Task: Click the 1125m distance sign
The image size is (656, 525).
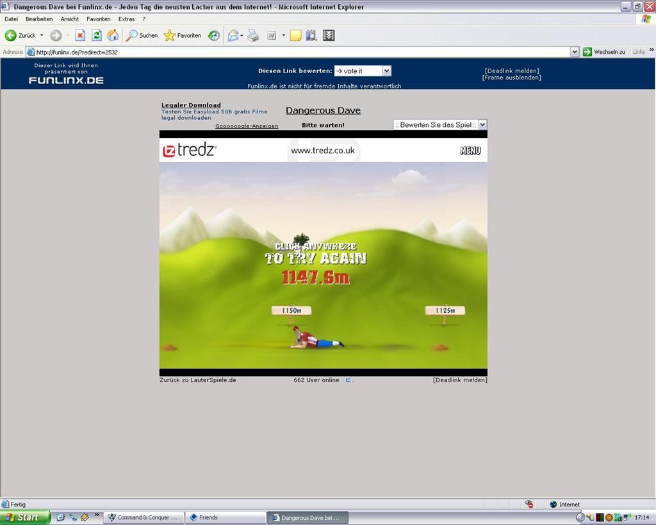Action: tap(445, 310)
